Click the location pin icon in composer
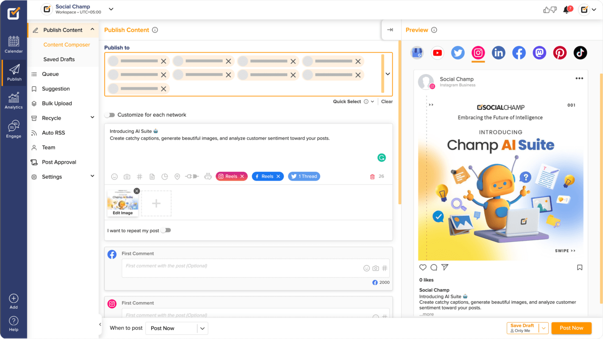 coord(177,177)
